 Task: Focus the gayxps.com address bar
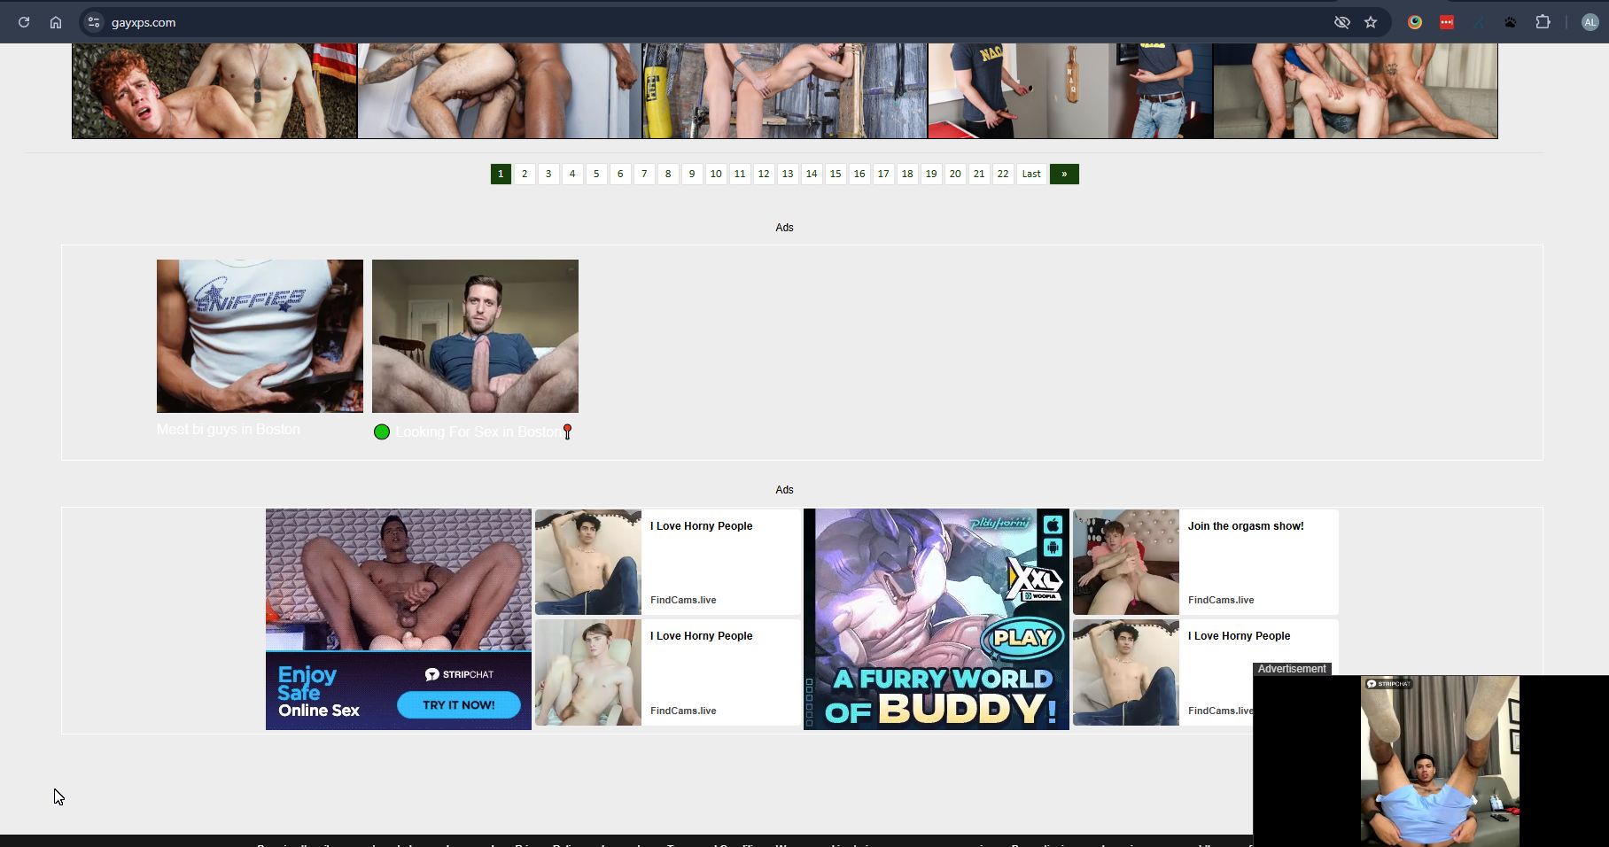pos(709,22)
